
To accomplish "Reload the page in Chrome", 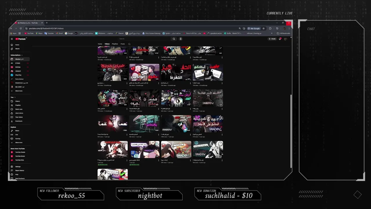I will tap(21, 28).
